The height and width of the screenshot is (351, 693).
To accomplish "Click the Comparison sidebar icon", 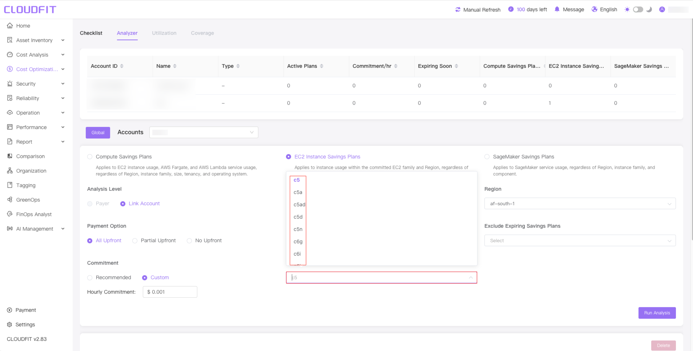I will click(x=10, y=156).
